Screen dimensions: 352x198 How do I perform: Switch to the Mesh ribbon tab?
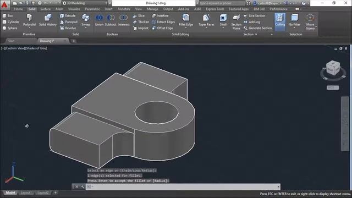pos(59,9)
